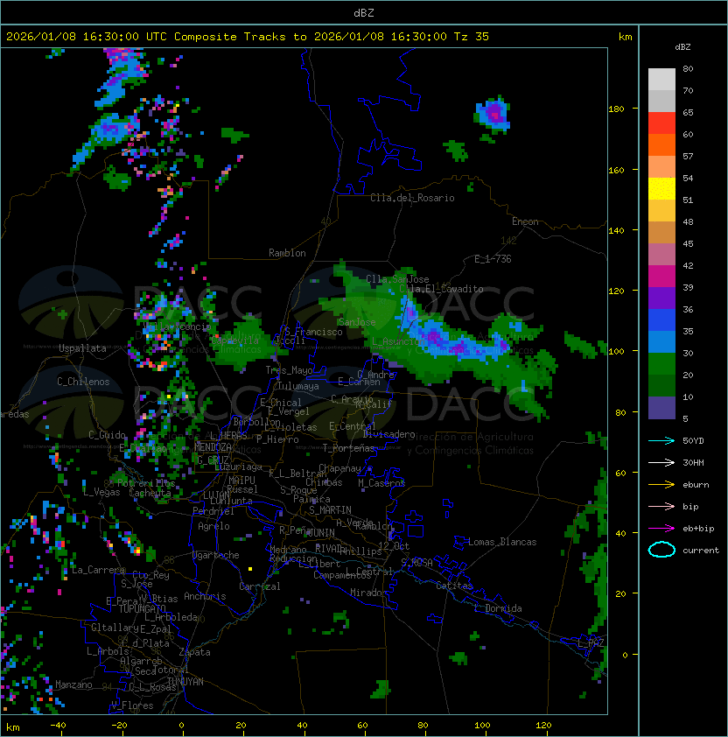Click the Uspallata location label
728x737 pixels.
point(82,348)
